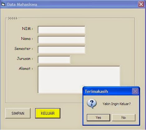Click the 'NIM :' label
146x130 pixels.
click(27, 28)
